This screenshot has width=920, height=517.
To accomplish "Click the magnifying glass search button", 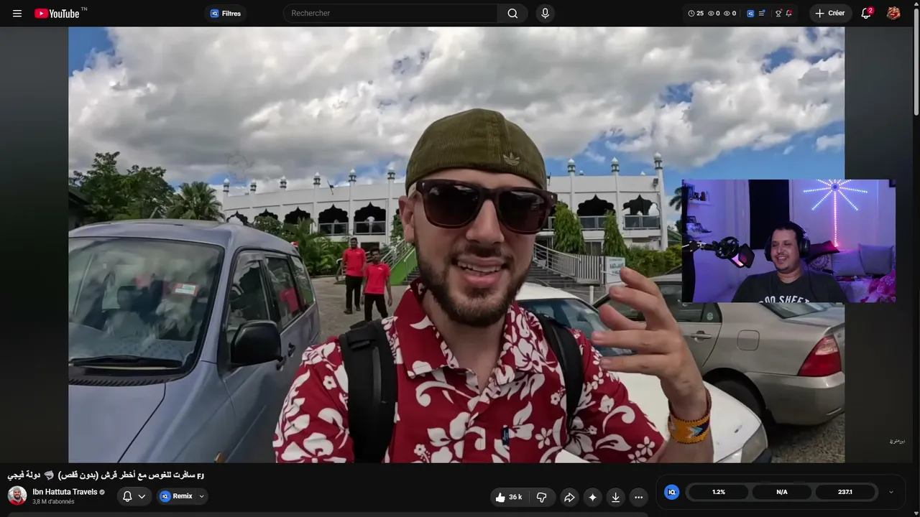I will point(512,13).
